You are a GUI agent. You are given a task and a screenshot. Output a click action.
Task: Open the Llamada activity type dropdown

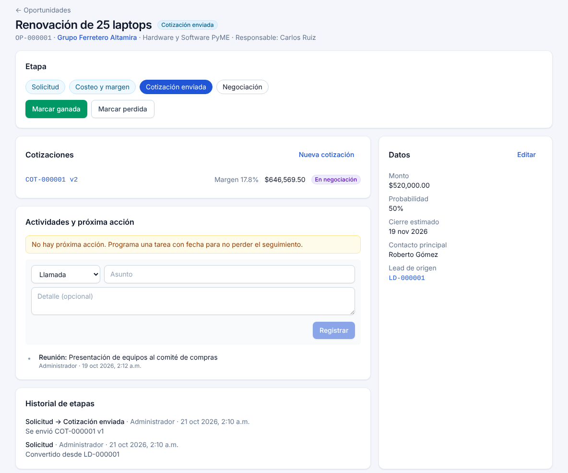66,275
